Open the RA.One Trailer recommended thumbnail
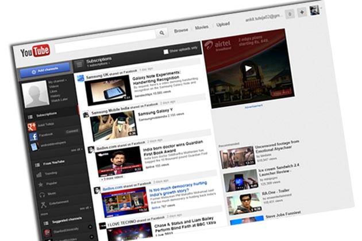 (244, 204)
